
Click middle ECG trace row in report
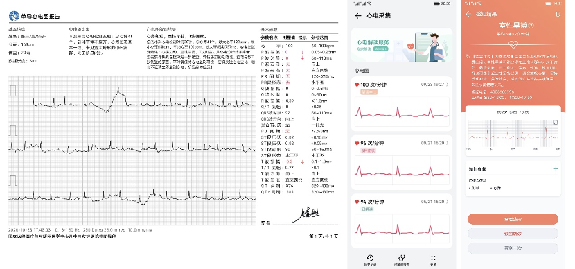tap(132, 148)
